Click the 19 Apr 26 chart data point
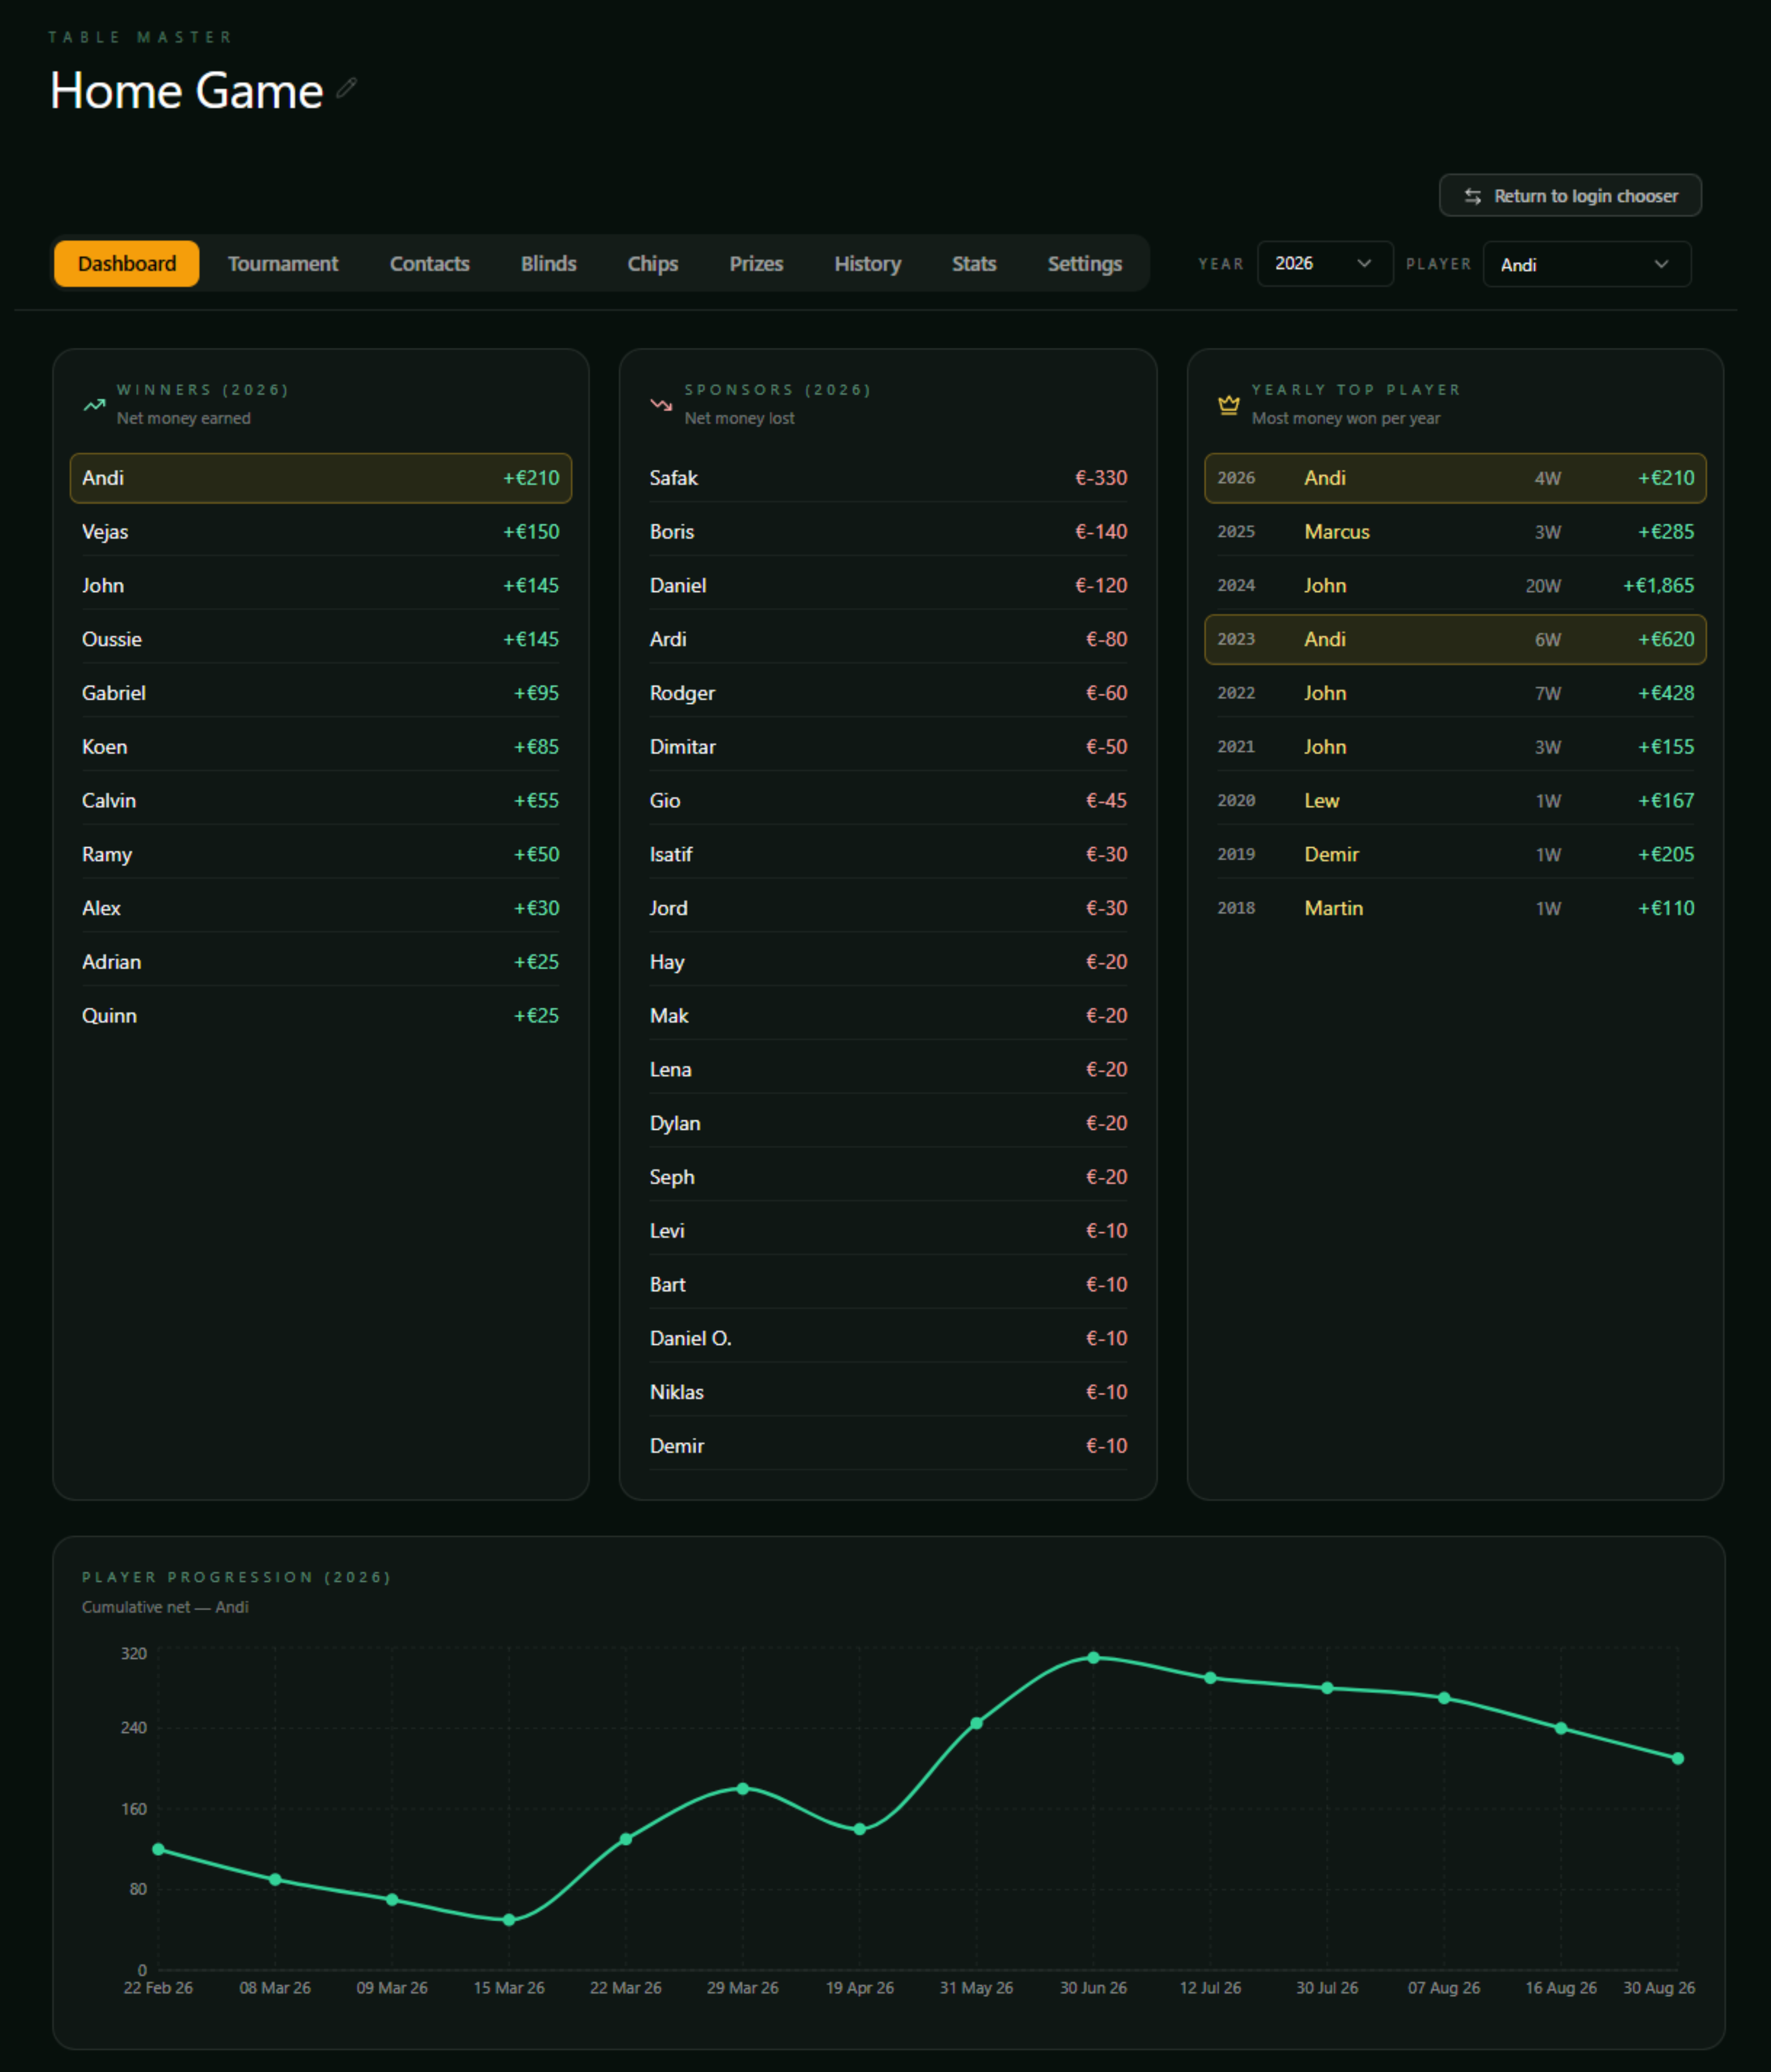This screenshot has width=1771, height=2072. coord(860,1829)
